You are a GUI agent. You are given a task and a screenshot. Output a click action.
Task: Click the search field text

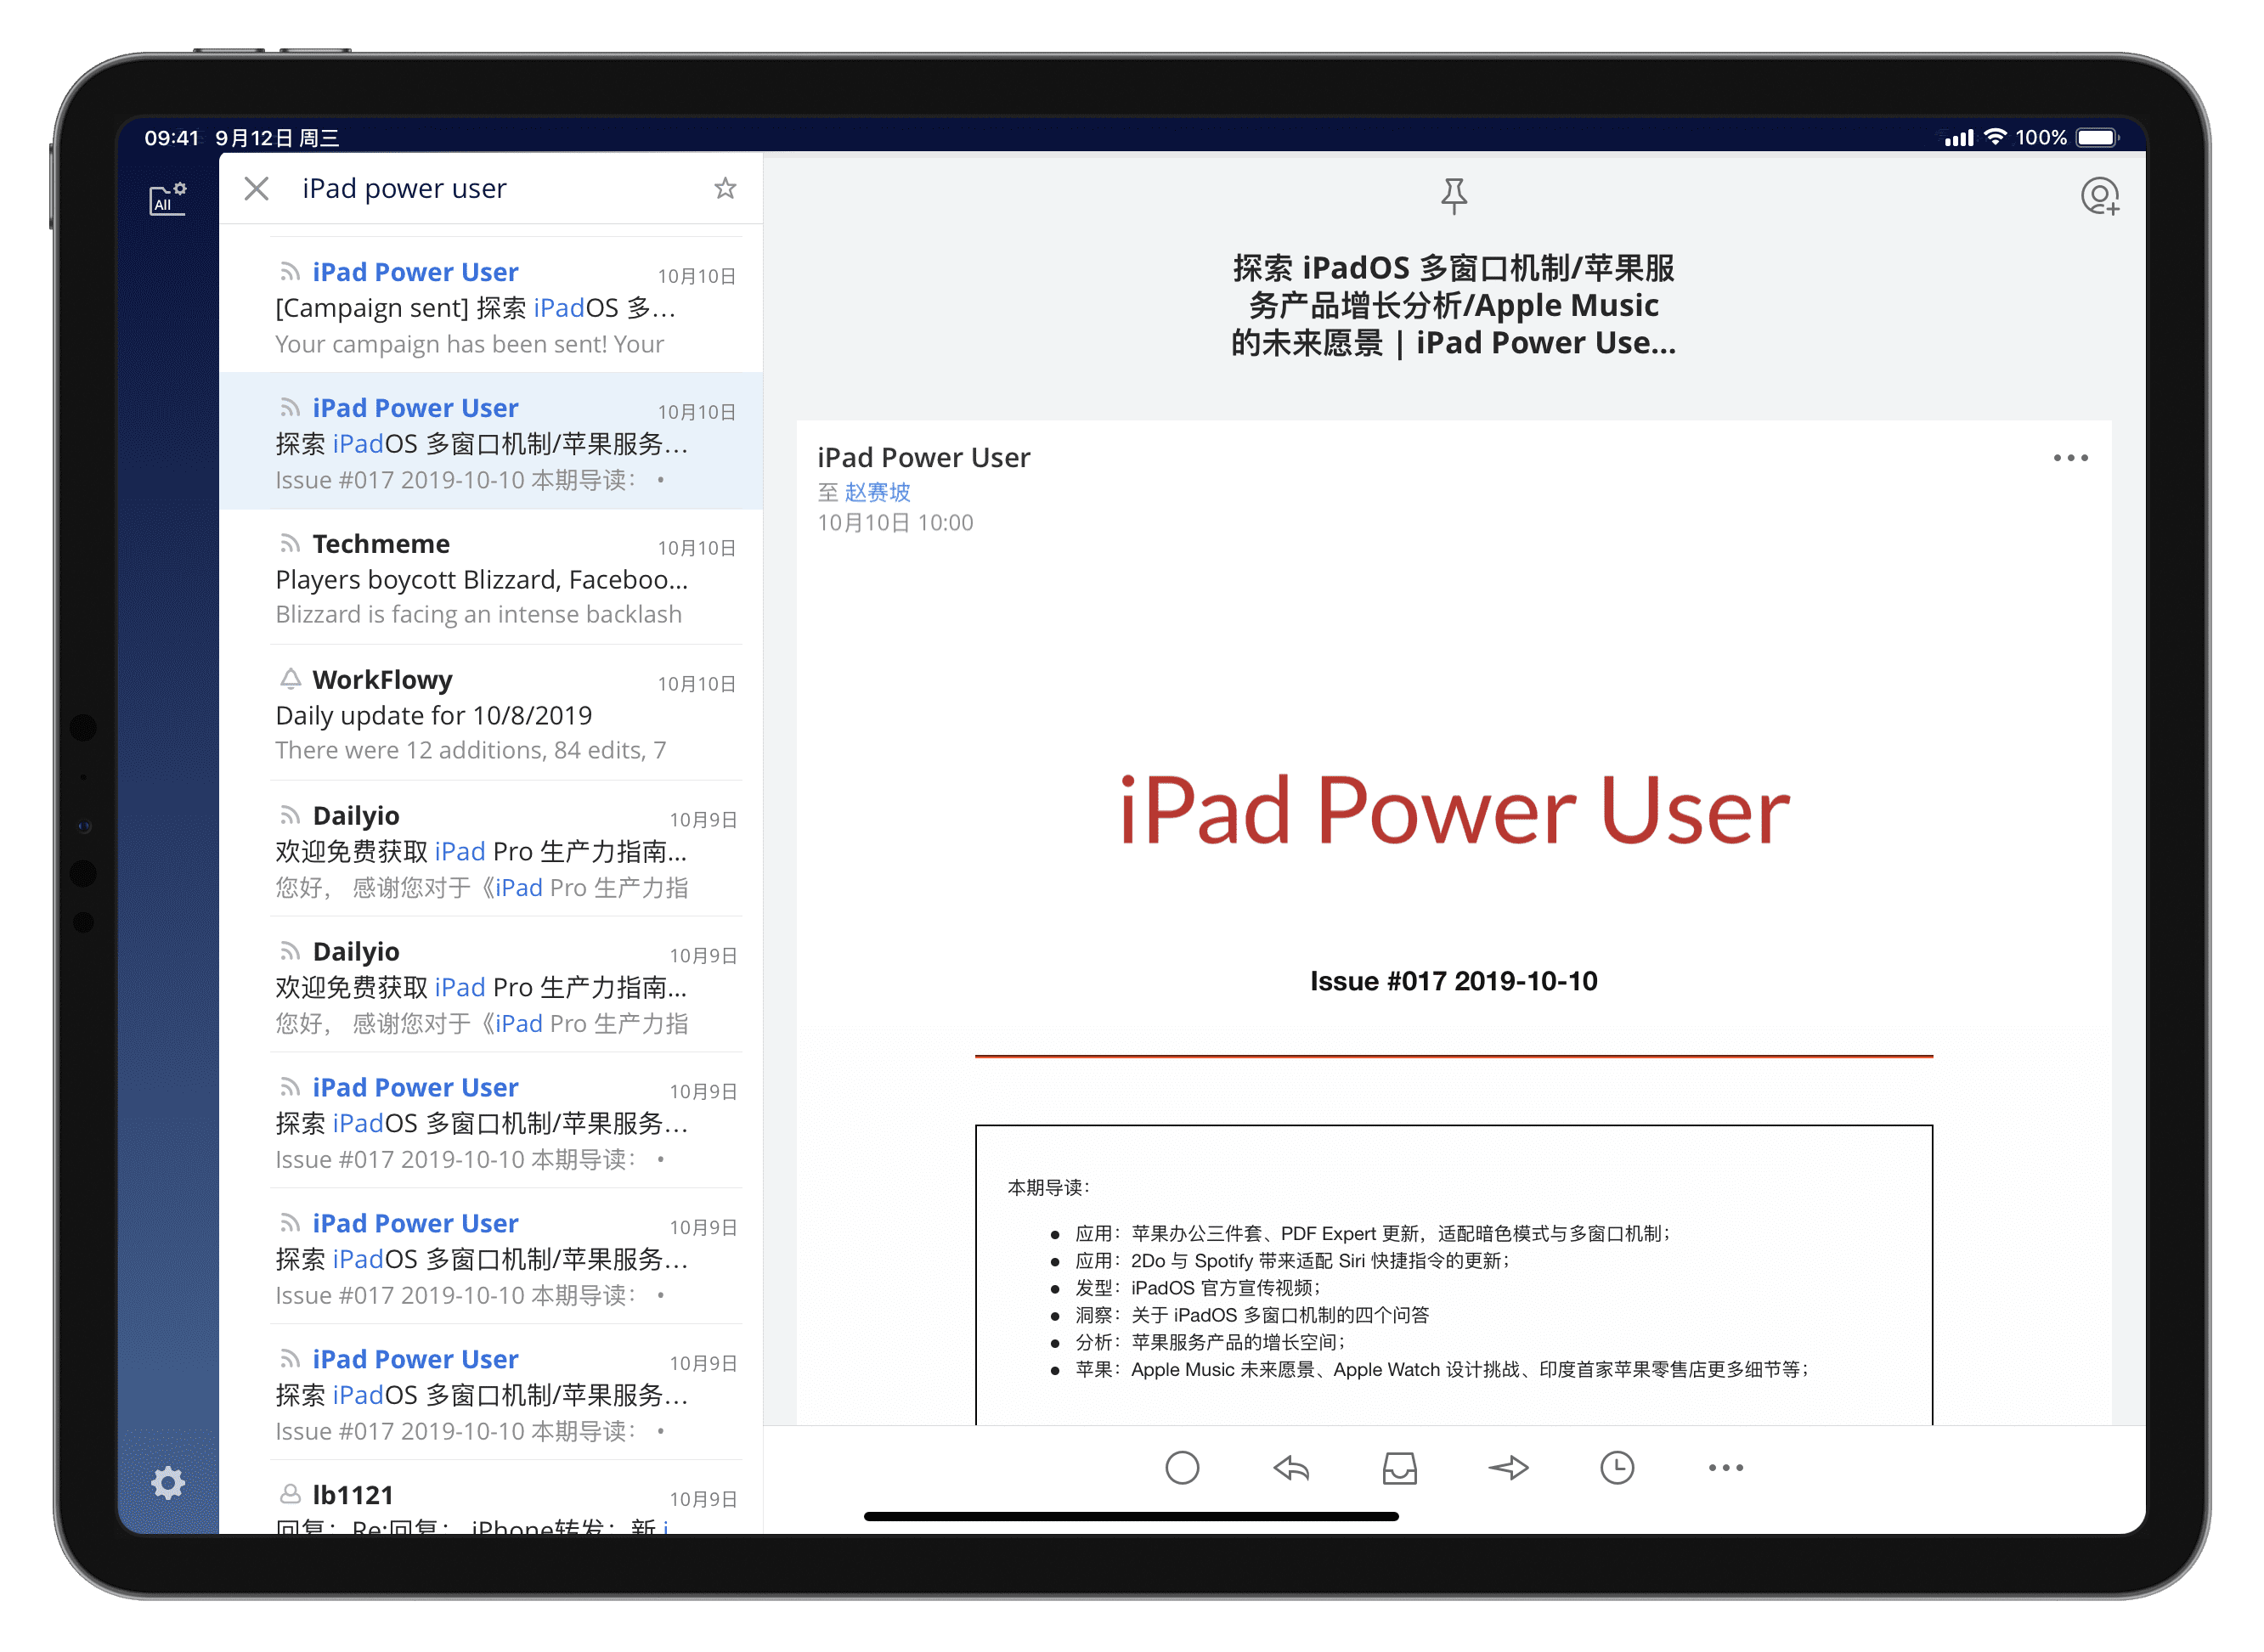[x=404, y=188]
